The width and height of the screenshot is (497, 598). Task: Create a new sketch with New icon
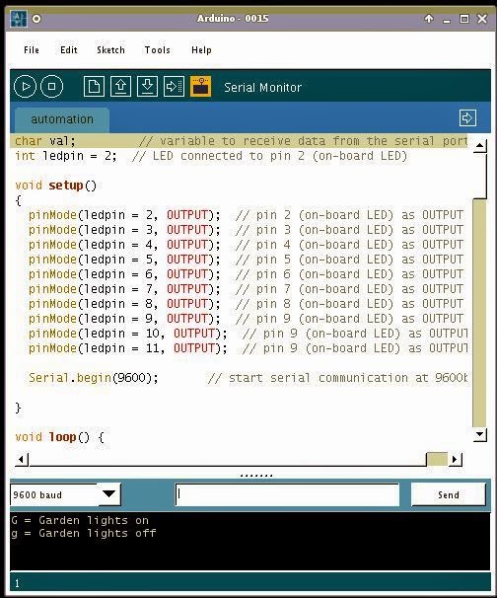(94, 86)
